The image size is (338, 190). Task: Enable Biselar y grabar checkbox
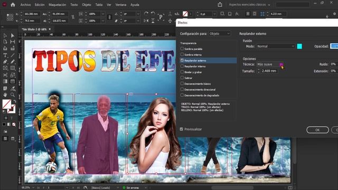[x=182, y=72]
